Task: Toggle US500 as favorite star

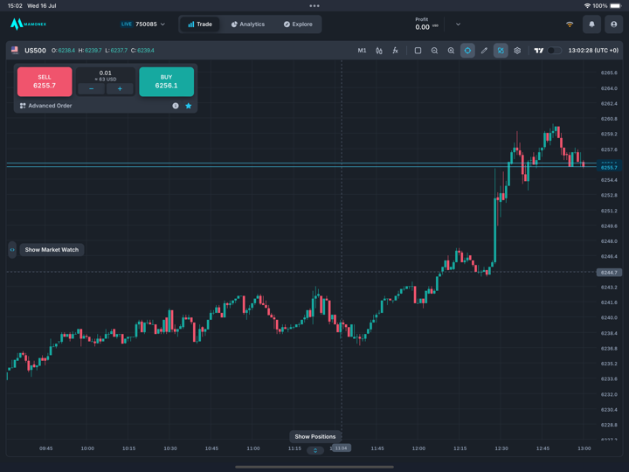Action: pos(188,106)
